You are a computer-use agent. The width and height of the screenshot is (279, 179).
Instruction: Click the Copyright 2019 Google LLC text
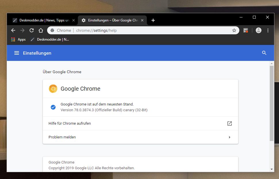pyautogui.click(x=92, y=168)
